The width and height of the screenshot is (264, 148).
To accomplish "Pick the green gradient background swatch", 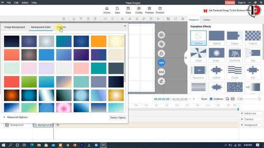I will pos(29,82).
